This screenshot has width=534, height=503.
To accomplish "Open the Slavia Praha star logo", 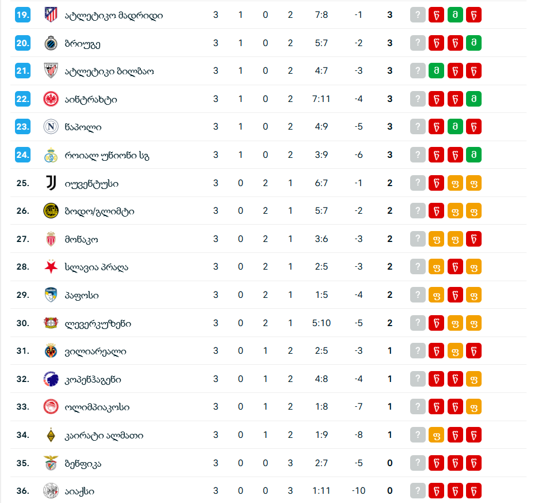I will pyautogui.click(x=51, y=267).
